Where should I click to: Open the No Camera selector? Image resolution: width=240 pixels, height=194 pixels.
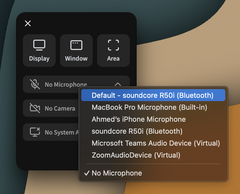(60, 108)
